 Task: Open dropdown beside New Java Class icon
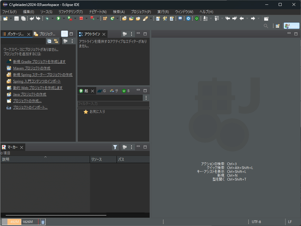tap(117, 19)
